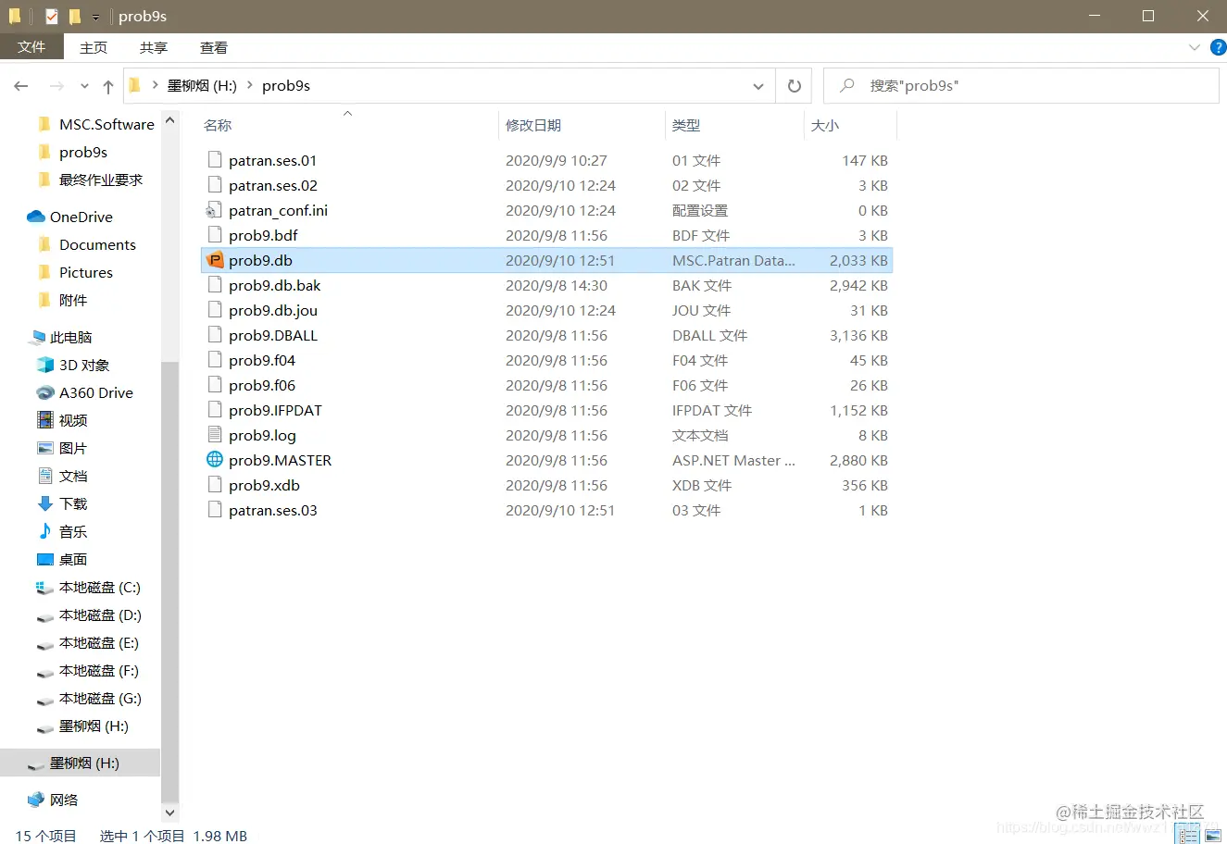Screen dimensions: 1227x844
Task: Click the 网络 network icon
Action: pos(36,800)
